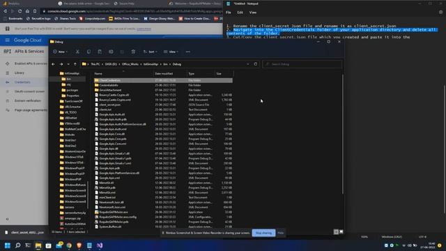
Task: Click the This PC breadcrumb in address bar
Action: pos(95,64)
